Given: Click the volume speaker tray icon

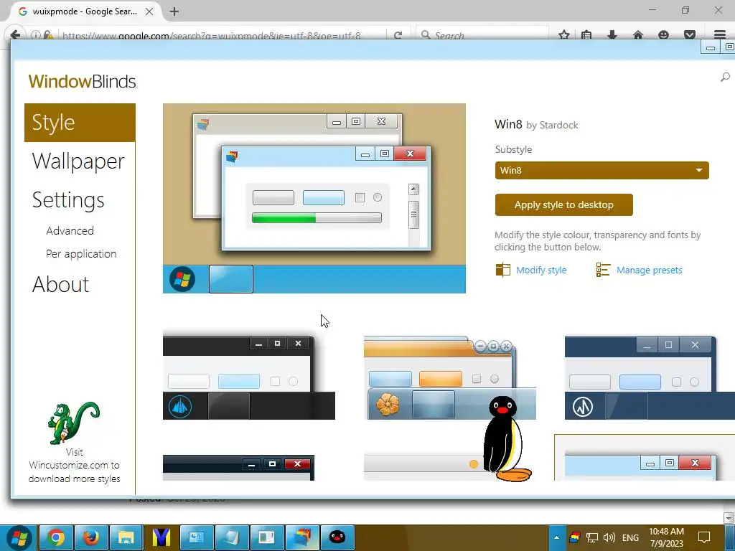Looking at the screenshot, I should tap(609, 537).
